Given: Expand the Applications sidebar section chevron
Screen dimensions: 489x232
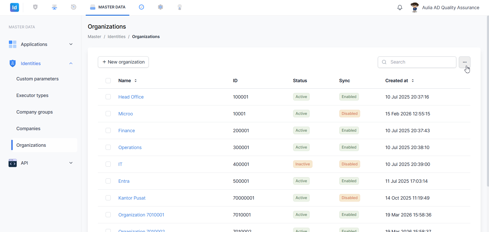Looking at the screenshot, I should pyautogui.click(x=71, y=44).
